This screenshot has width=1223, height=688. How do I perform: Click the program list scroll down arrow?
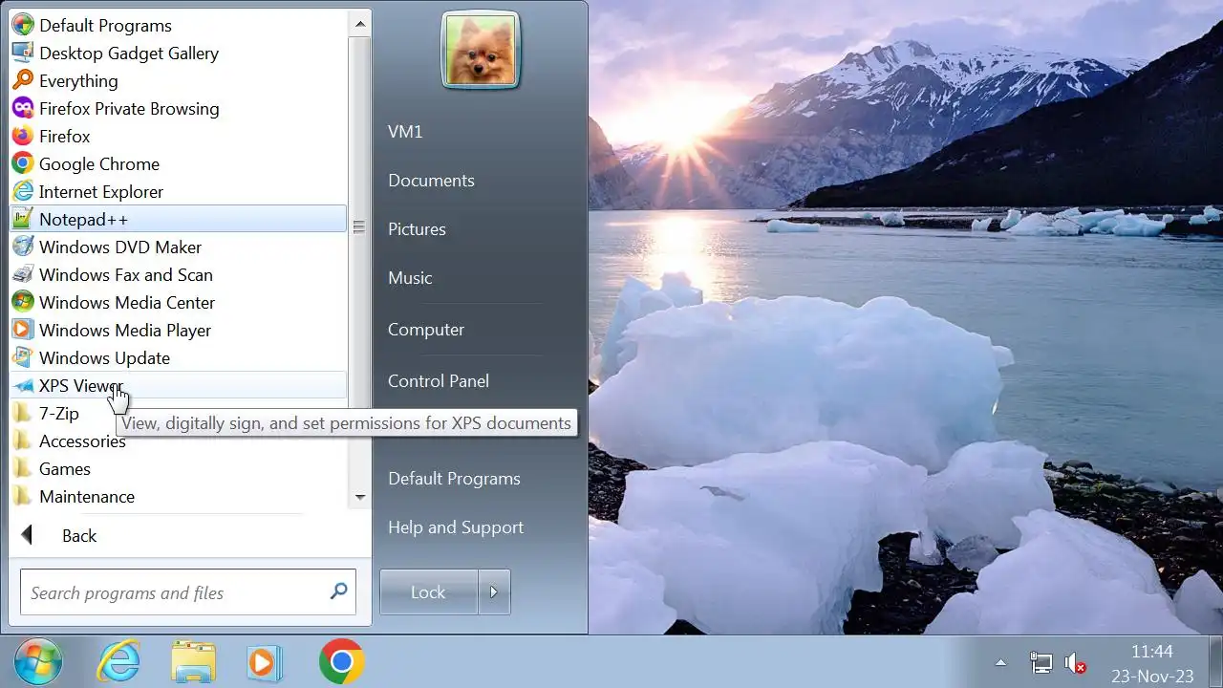(x=359, y=497)
